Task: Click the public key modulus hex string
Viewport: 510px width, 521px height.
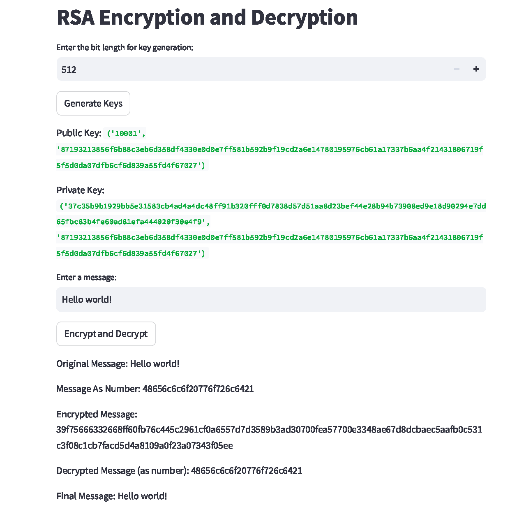Action: point(270,157)
